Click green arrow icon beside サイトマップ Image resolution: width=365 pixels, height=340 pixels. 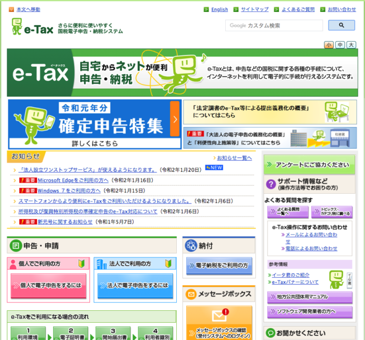[x=236, y=9]
